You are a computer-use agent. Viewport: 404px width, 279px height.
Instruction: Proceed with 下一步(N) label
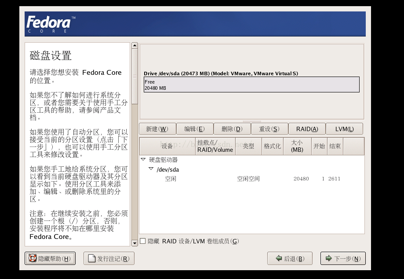pos(347,259)
